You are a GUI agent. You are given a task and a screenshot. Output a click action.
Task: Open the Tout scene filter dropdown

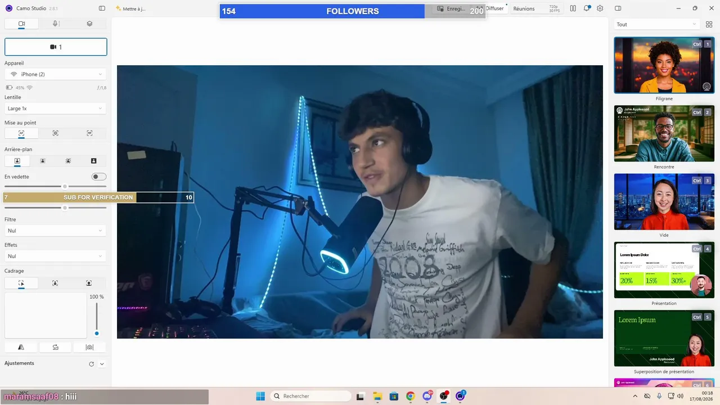(x=656, y=24)
